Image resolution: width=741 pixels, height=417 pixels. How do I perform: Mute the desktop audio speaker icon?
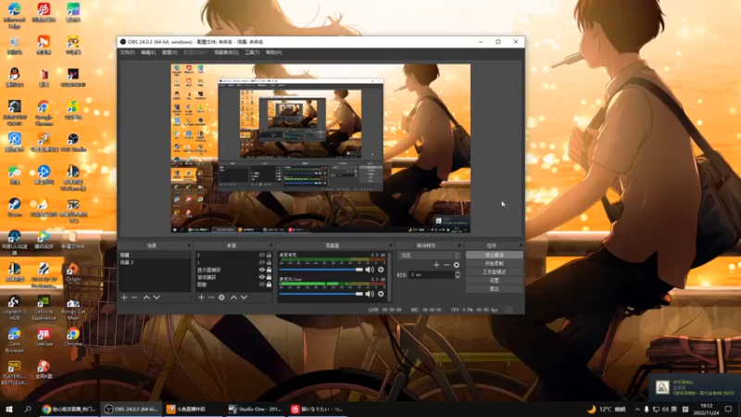pyautogui.click(x=370, y=270)
